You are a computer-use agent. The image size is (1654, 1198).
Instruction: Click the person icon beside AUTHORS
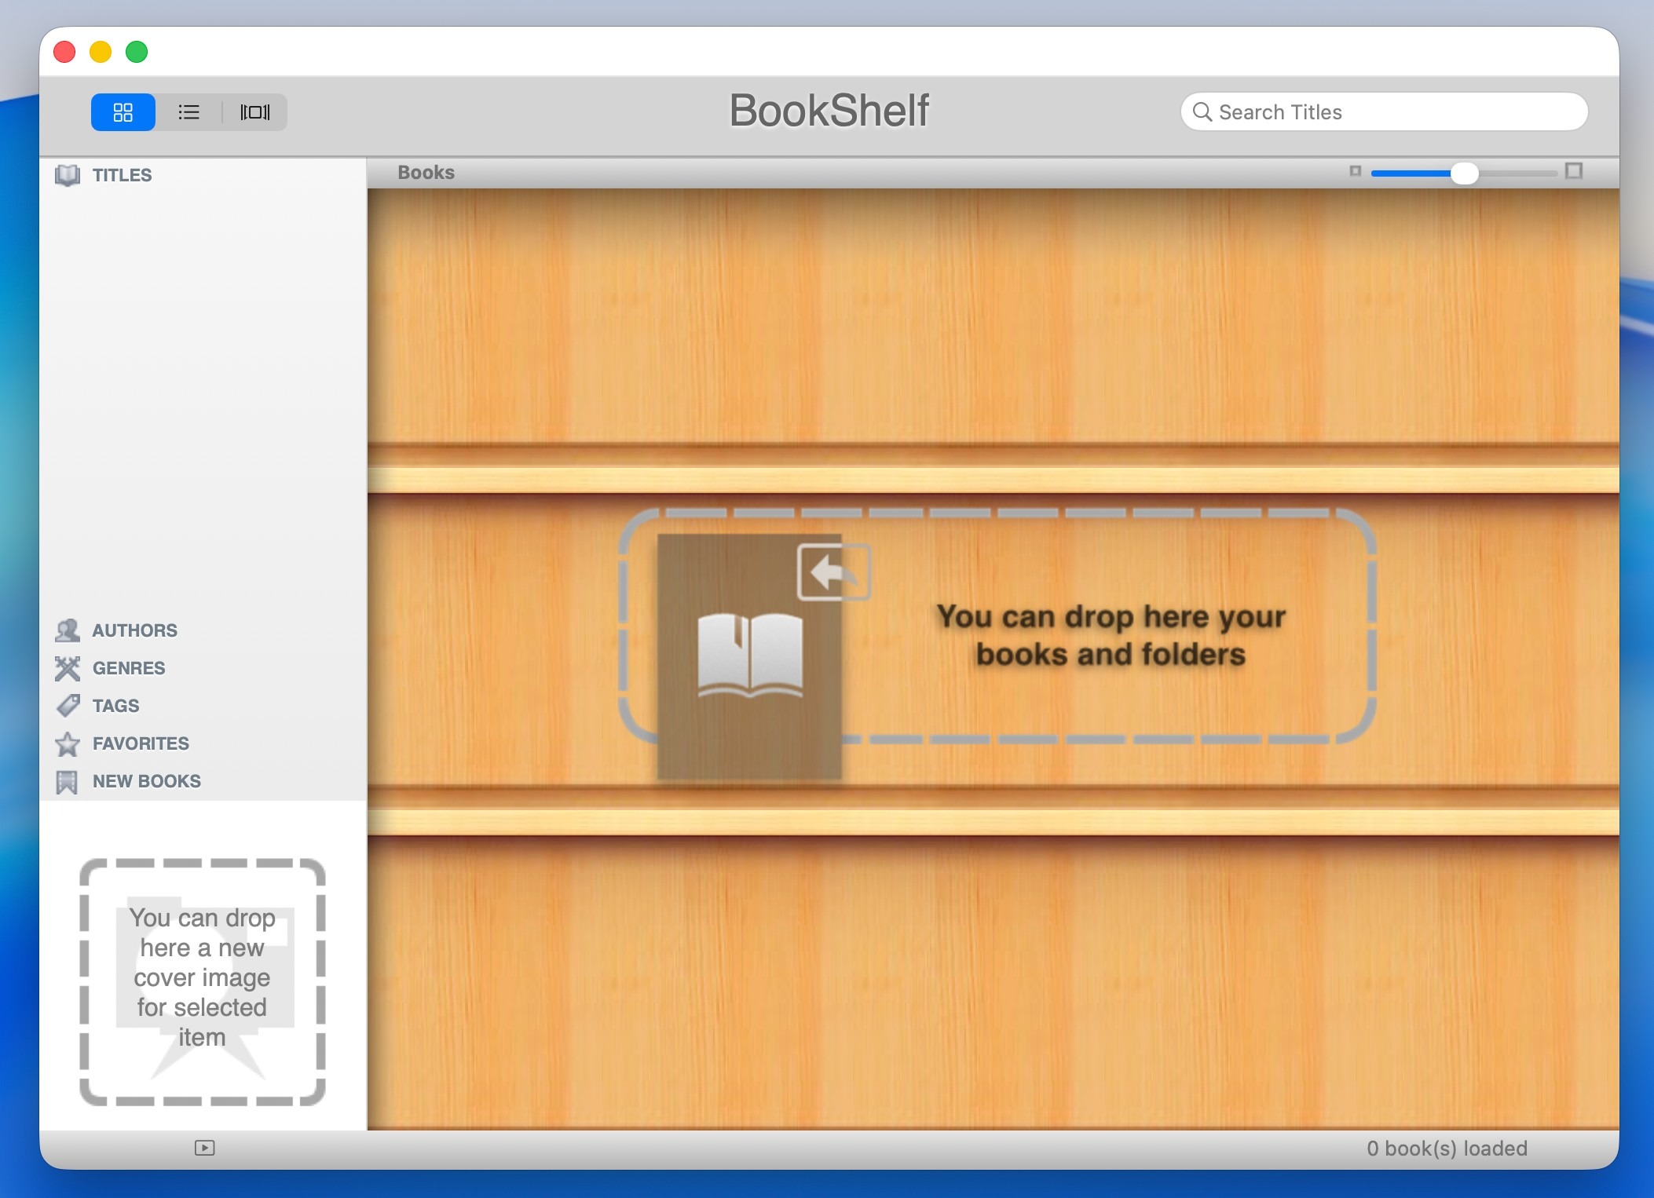[68, 630]
